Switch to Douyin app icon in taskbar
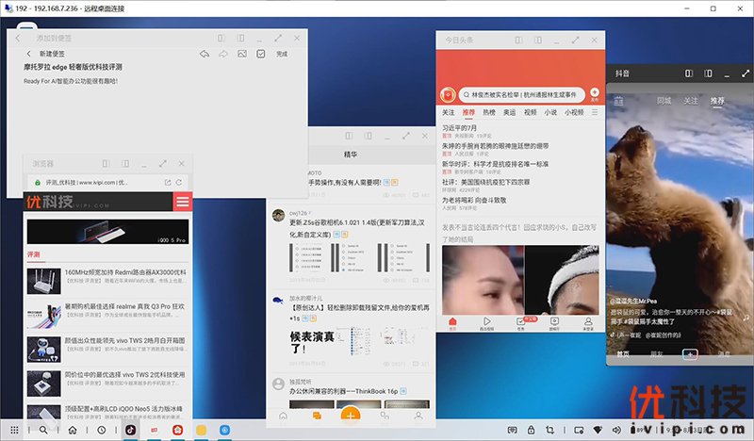Image resolution: width=754 pixels, height=441 pixels. (x=130, y=430)
